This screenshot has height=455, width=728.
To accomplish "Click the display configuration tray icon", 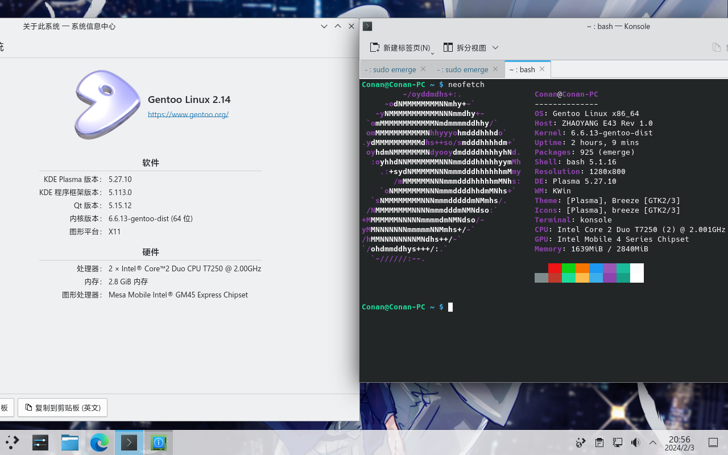I will click(617, 442).
